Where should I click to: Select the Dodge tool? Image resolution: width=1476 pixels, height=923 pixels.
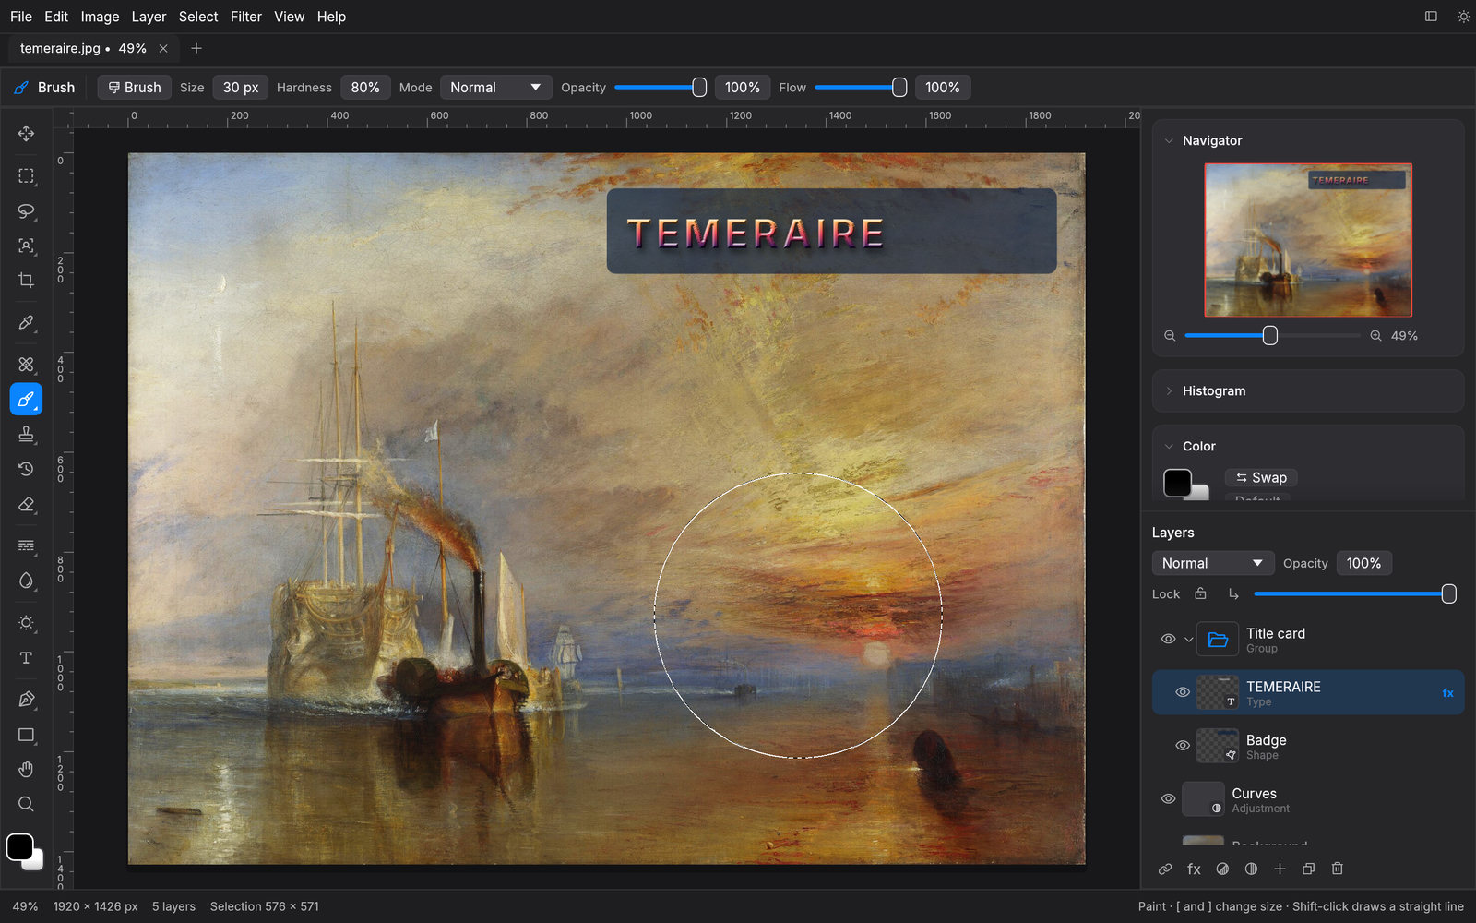click(26, 622)
